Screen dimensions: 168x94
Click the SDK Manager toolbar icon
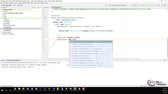pos(159,5)
